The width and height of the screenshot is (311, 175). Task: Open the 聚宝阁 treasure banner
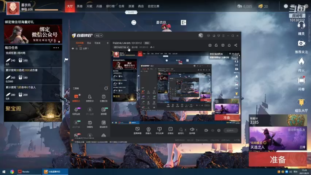pos(33,112)
